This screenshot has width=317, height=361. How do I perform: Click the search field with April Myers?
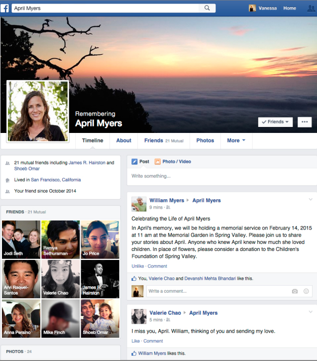point(106,8)
